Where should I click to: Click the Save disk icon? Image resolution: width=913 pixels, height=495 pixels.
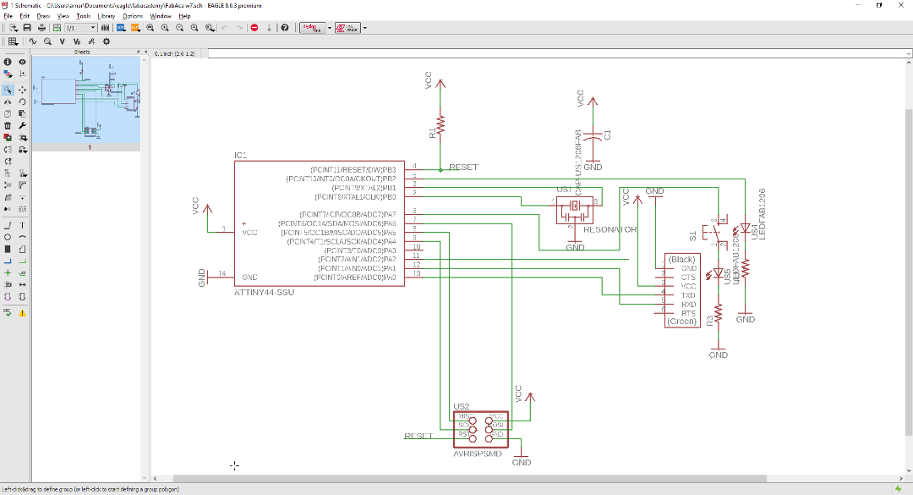pos(27,27)
